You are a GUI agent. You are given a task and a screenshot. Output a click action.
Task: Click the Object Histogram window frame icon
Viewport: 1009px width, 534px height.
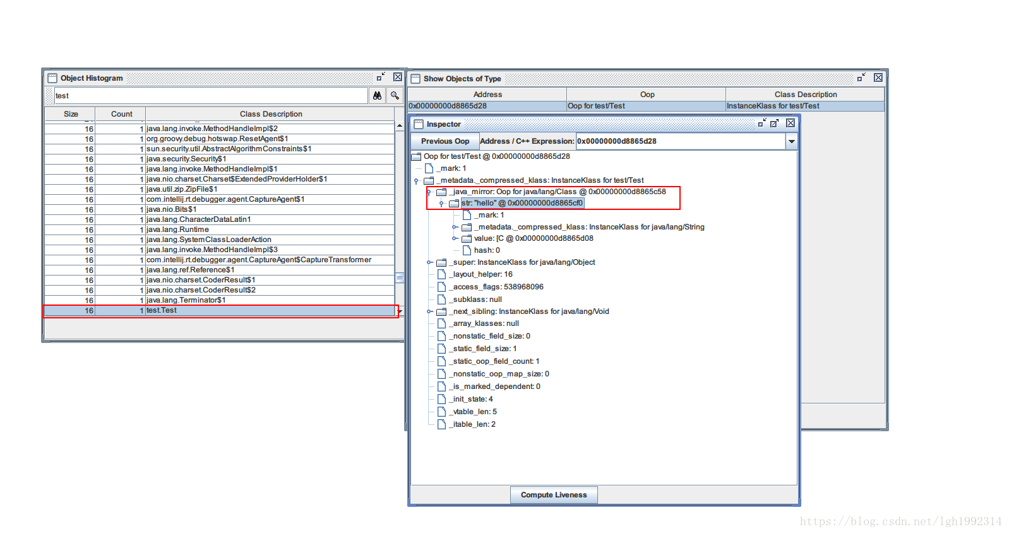click(x=52, y=78)
